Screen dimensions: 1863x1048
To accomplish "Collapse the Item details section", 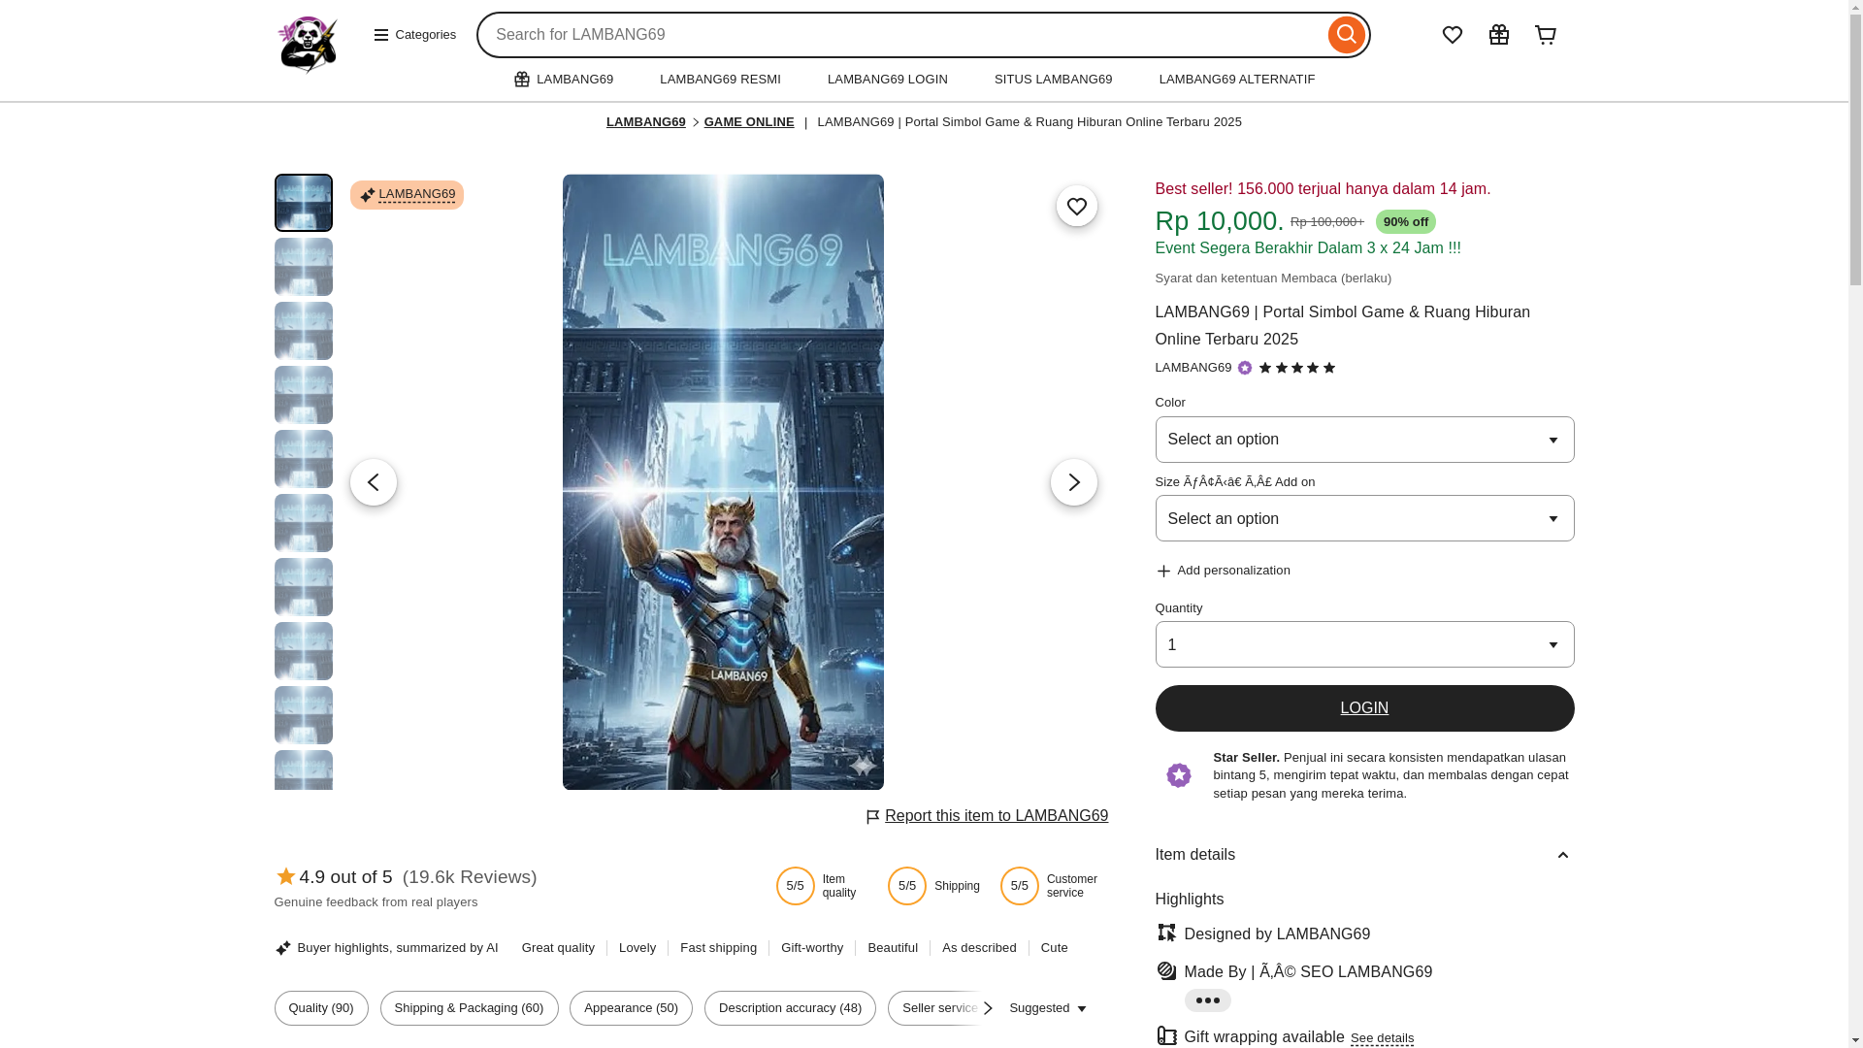I will (1363, 855).
